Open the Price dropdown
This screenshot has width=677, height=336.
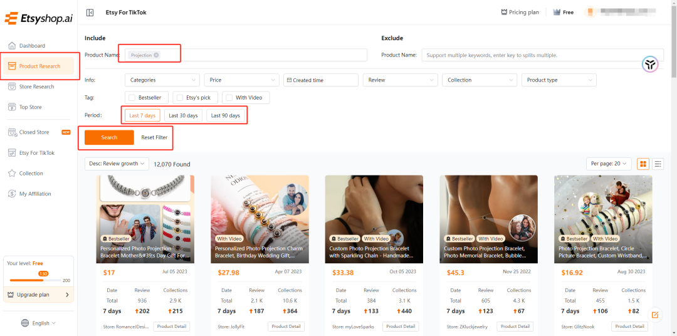pyautogui.click(x=242, y=80)
